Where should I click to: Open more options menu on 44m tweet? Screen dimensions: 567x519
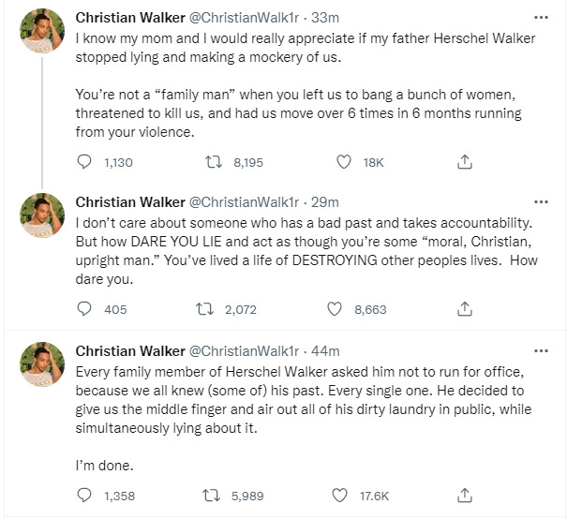[x=540, y=349]
